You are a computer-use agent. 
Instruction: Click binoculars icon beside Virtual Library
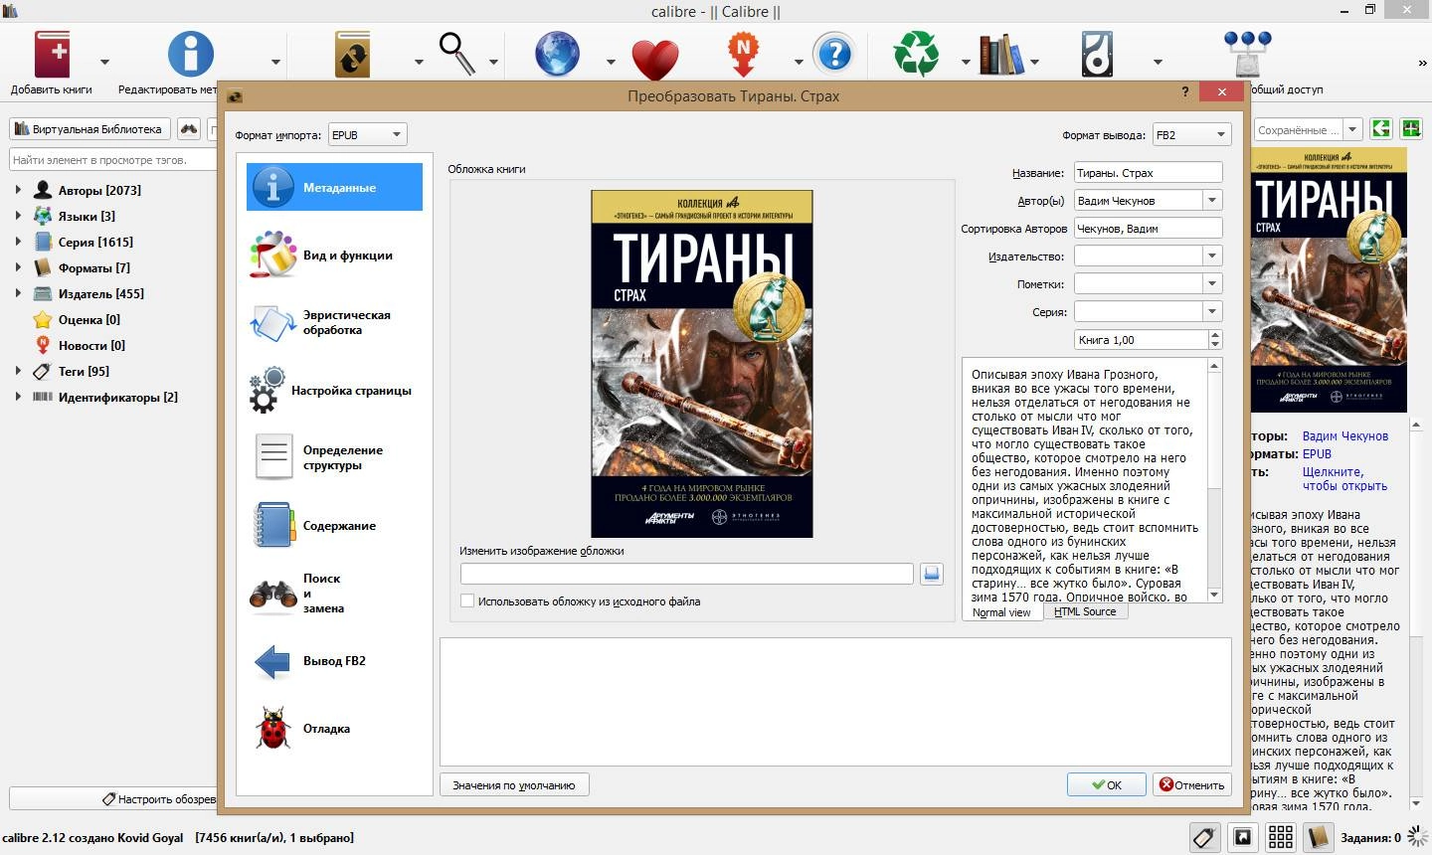[189, 129]
